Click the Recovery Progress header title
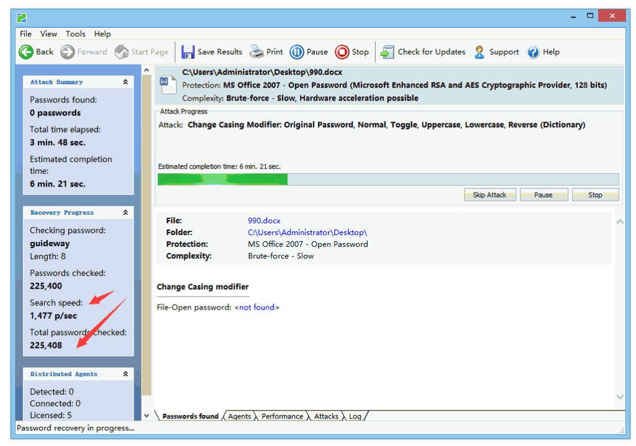636x446 pixels. pyautogui.click(x=62, y=212)
